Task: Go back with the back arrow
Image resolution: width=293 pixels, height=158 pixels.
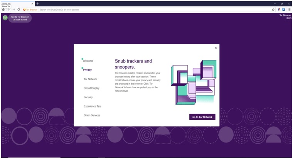Action: (x=8, y=9)
